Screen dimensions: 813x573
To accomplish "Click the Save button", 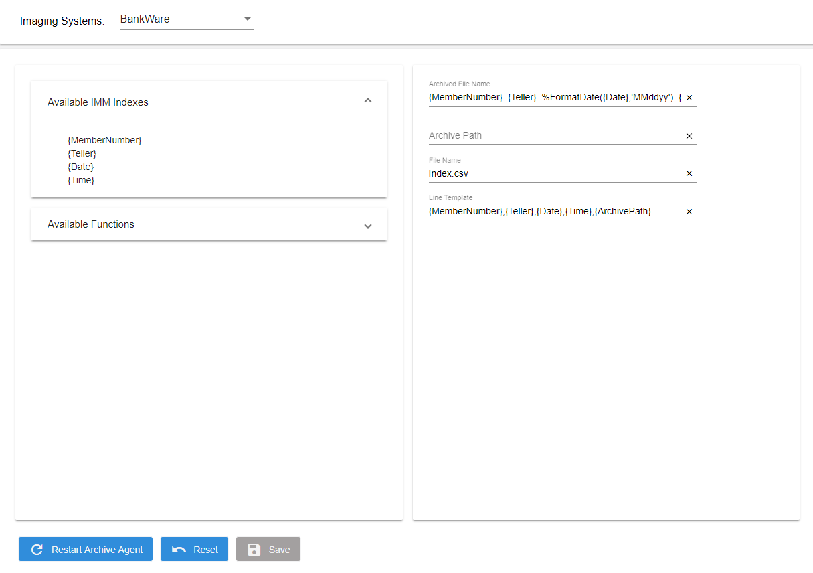I will 268,549.
